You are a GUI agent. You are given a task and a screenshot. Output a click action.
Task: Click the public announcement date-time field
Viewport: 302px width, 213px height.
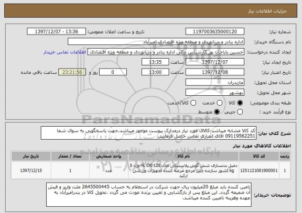[57, 31]
